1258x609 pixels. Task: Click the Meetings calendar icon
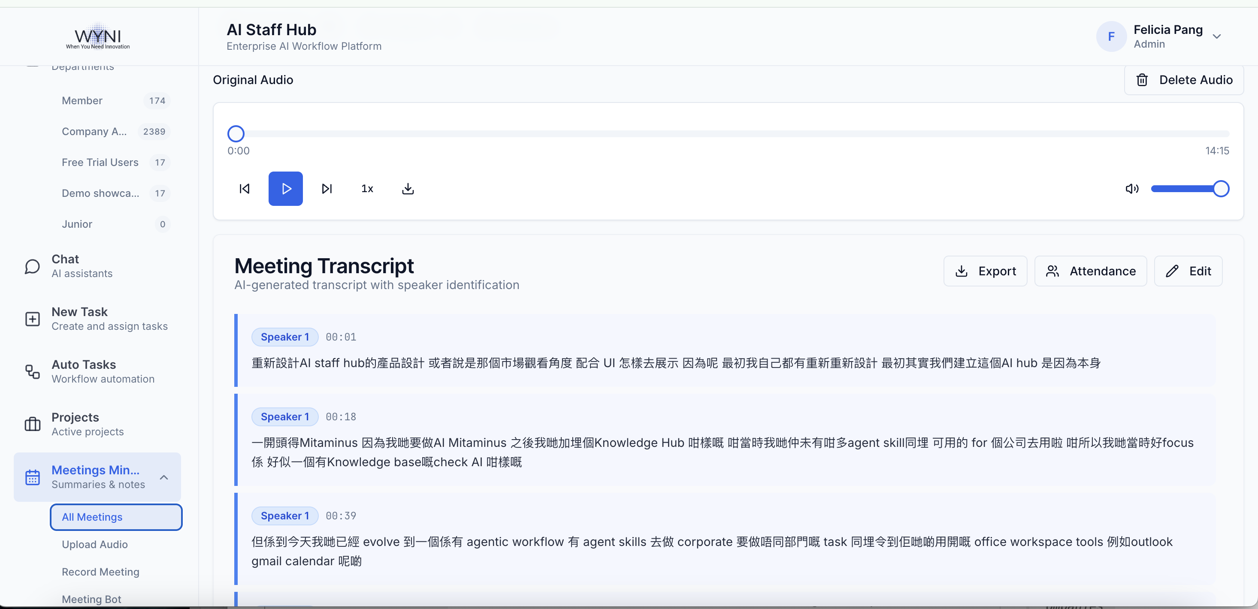32,477
